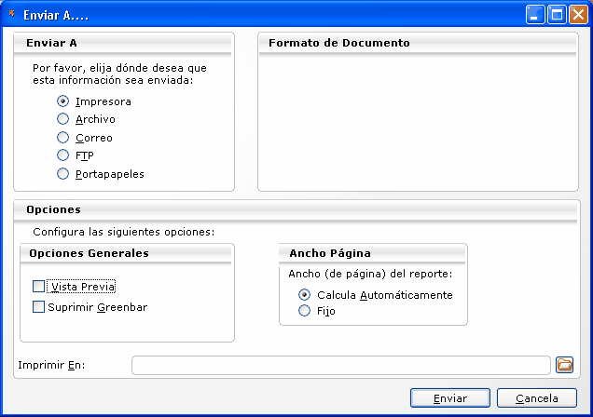593x417 pixels.
Task: Enable the Vista Previa checkbox
Action: tap(39, 287)
